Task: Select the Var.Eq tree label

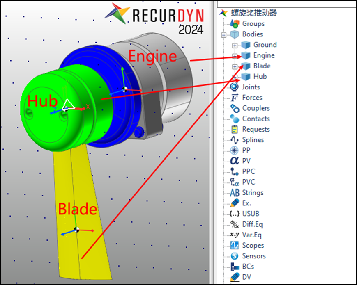Action: (252, 235)
